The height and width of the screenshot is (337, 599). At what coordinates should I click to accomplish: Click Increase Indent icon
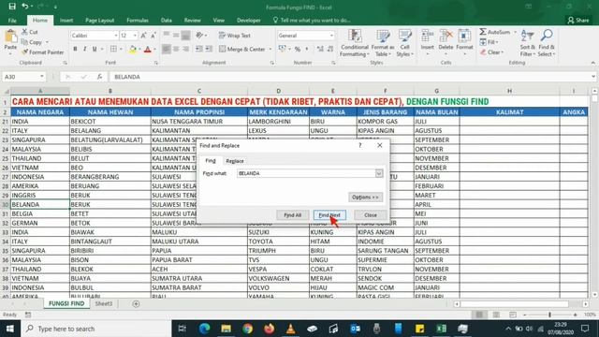(209, 49)
